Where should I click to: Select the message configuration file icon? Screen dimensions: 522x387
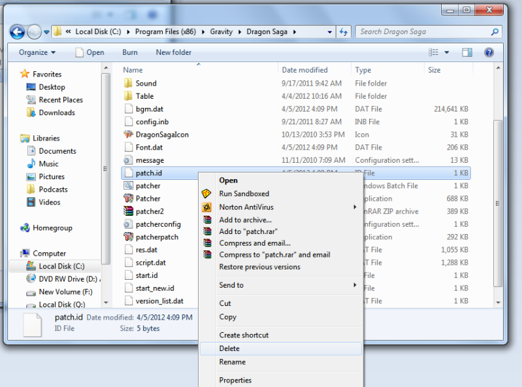click(128, 160)
